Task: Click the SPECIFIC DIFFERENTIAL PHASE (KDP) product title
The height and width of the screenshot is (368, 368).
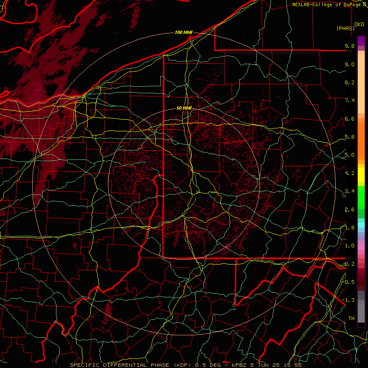Action: [131, 365]
